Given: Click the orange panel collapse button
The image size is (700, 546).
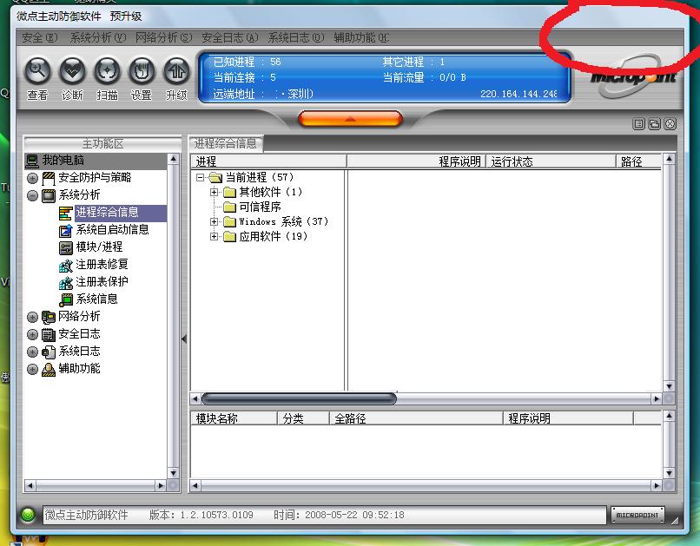Looking at the screenshot, I should 351,119.
